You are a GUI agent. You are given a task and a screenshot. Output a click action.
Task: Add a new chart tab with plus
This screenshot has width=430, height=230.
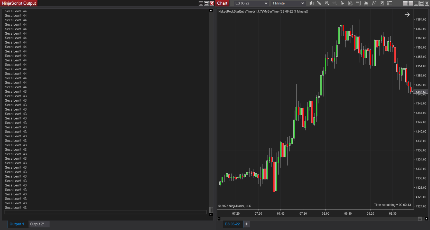coord(247,224)
